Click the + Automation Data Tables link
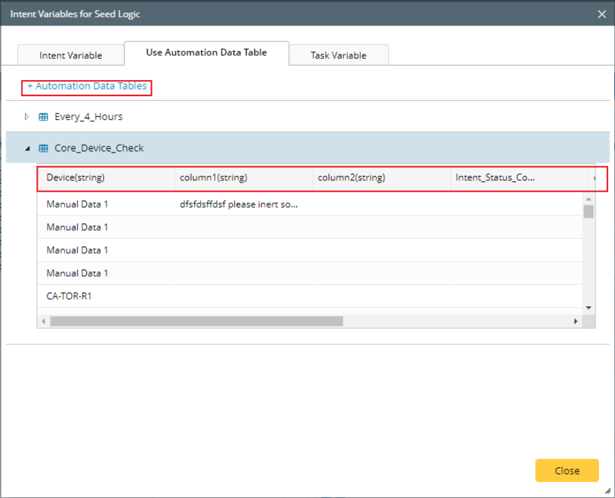 87,86
